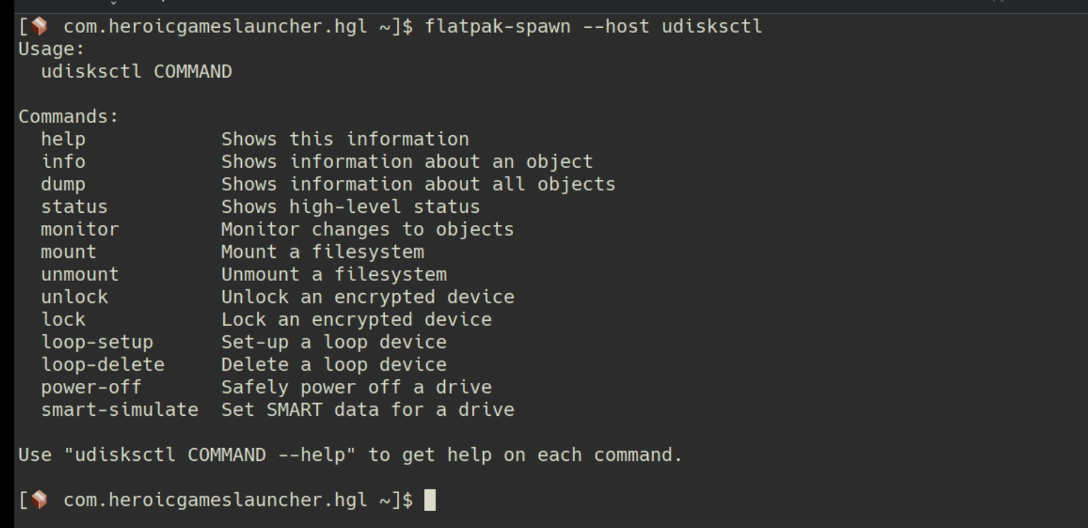1088x528 pixels.
Task: Click the 'mount' command entry
Action: pyautogui.click(x=69, y=251)
